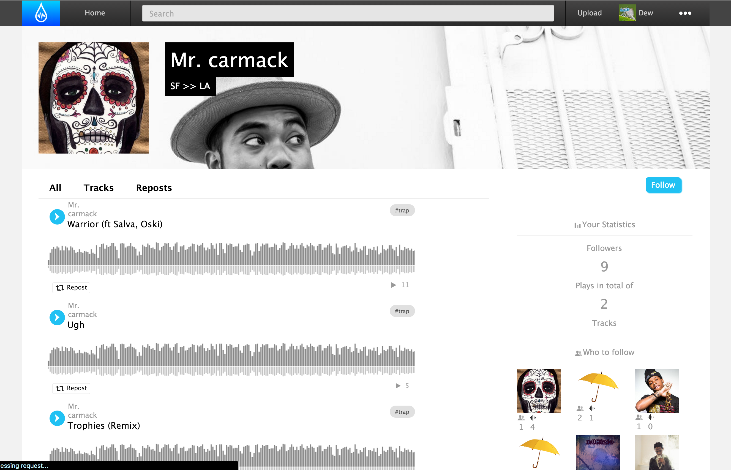Click the play count 5 on Ugh
Viewport: 731px width, 470px height.
[x=407, y=386]
